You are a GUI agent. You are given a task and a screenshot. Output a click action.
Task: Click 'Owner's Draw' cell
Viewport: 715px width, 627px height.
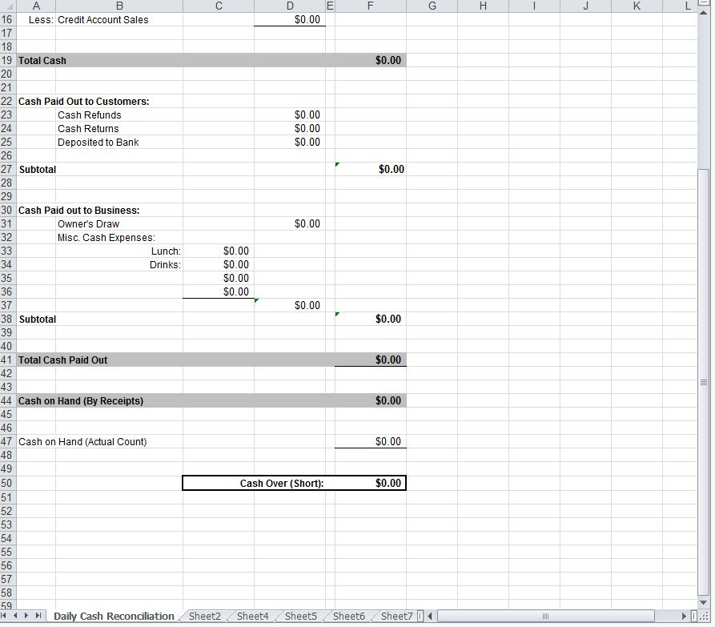coord(88,224)
